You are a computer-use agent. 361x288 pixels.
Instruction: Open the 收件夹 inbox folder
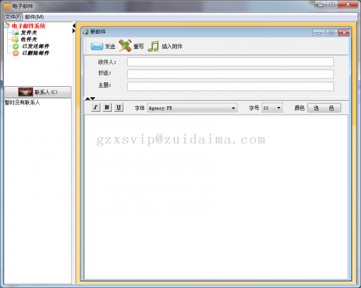pyautogui.click(x=28, y=39)
